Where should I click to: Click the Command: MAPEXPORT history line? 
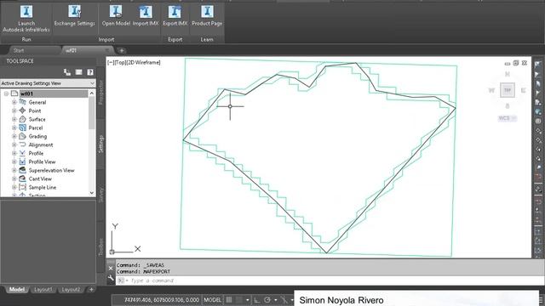tap(143, 272)
